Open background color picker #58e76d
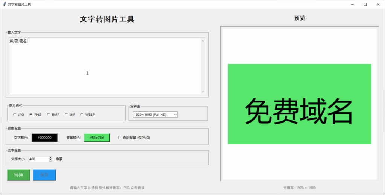Screen dimensions: 385x195 point(97,138)
